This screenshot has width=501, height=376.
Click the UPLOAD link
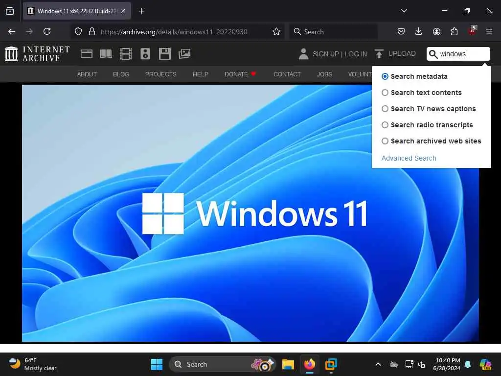(x=402, y=53)
